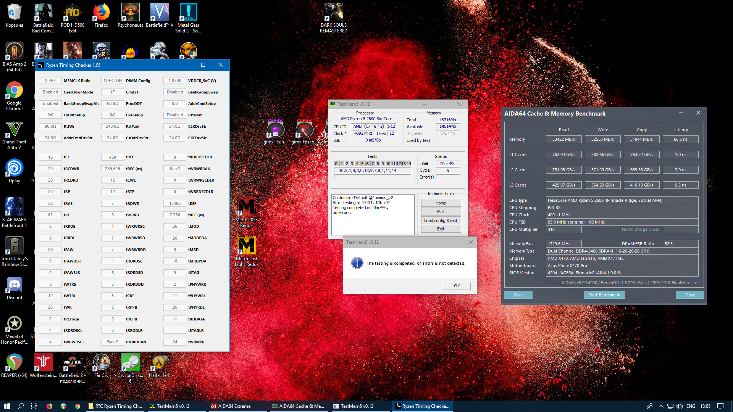
Task: Expand hidden system tray icons chevron
Action: [661, 406]
